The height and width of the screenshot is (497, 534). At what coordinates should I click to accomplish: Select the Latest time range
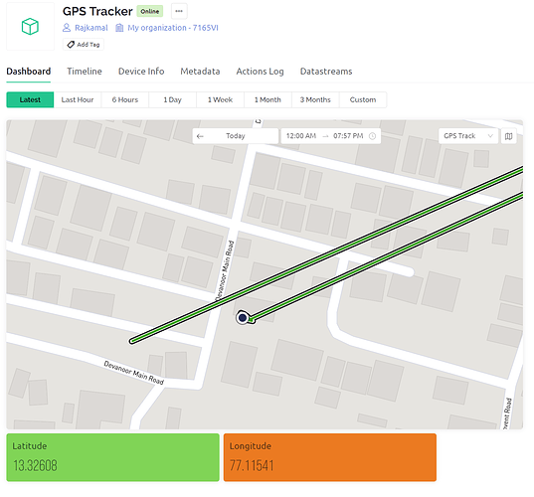pyautogui.click(x=30, y=99)
